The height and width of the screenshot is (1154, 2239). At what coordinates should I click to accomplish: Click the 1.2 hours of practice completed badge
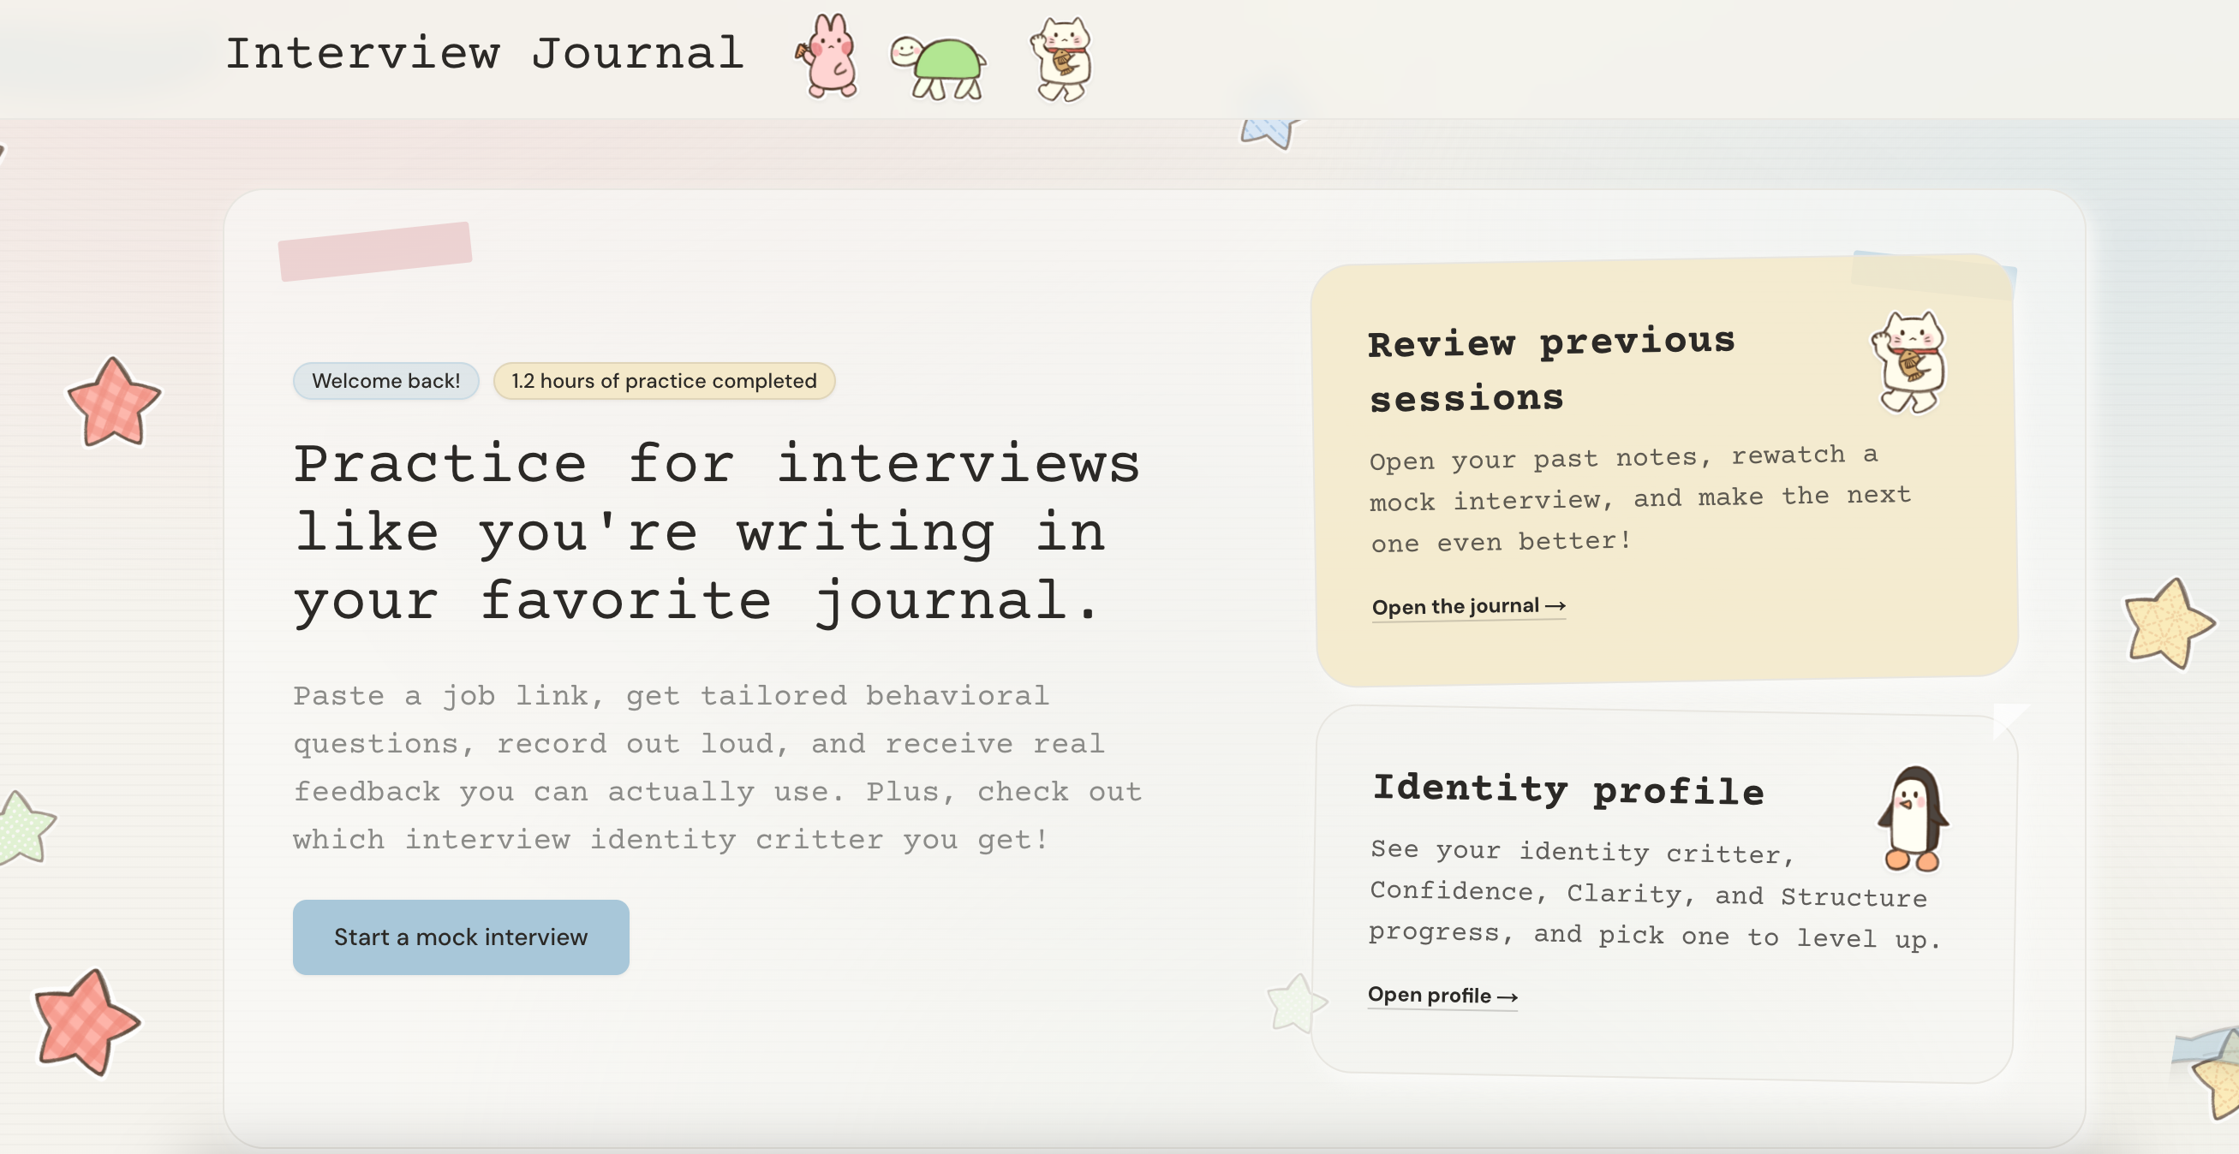pos(664,381)
